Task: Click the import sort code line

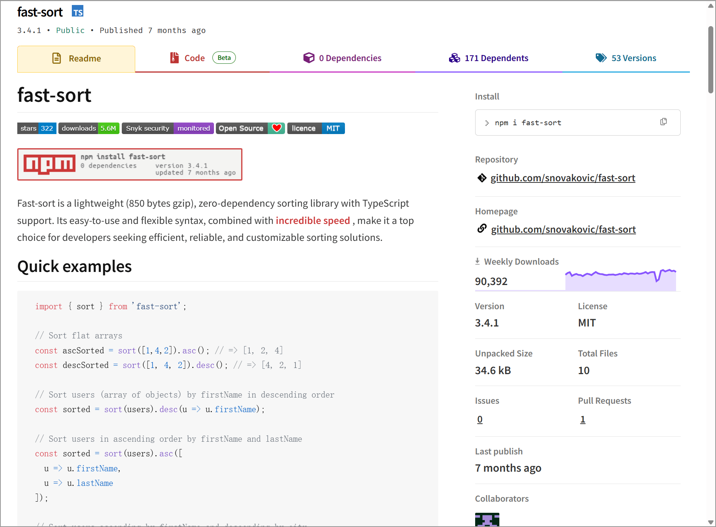Action: (111, 307)
